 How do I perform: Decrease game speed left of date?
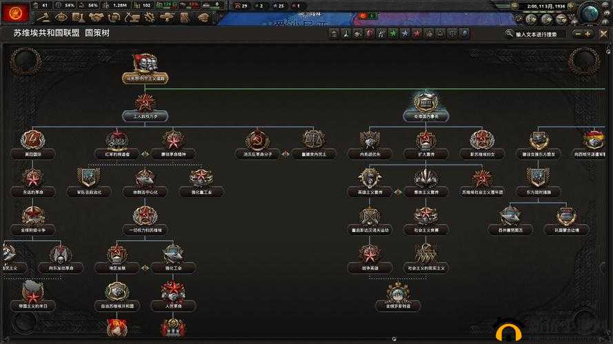[x=515, y=6]
